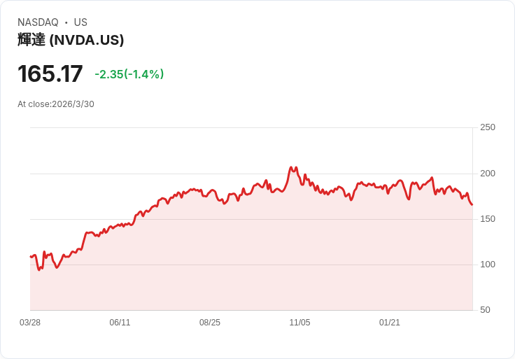Image resolution: width=515 pixels, height=359 pixels.
Task: Click the 150 y-axis price label
Action: point(487,219)
